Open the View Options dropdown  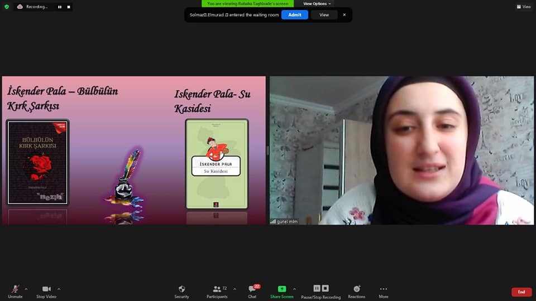point(317,3)
